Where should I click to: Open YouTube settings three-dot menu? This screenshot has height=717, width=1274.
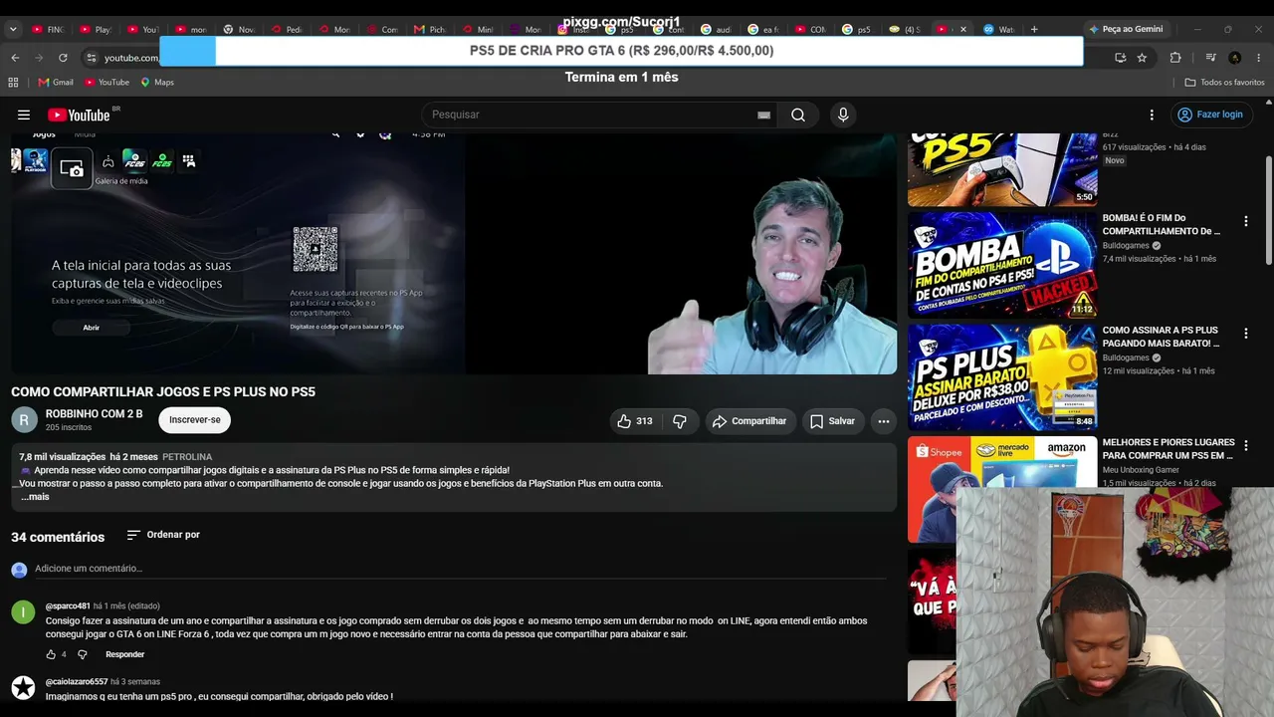click(1152, 115)
